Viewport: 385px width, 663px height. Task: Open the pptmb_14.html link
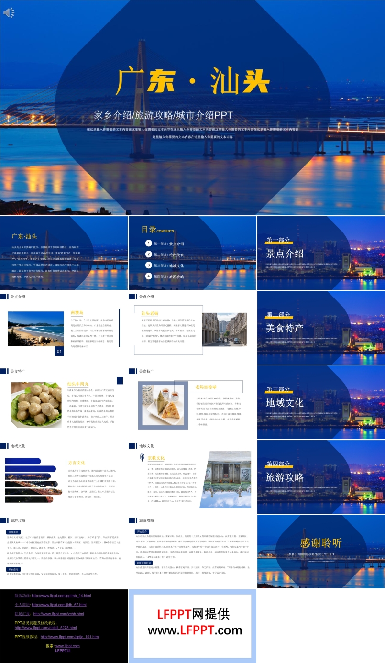click(x=61, y=596)
